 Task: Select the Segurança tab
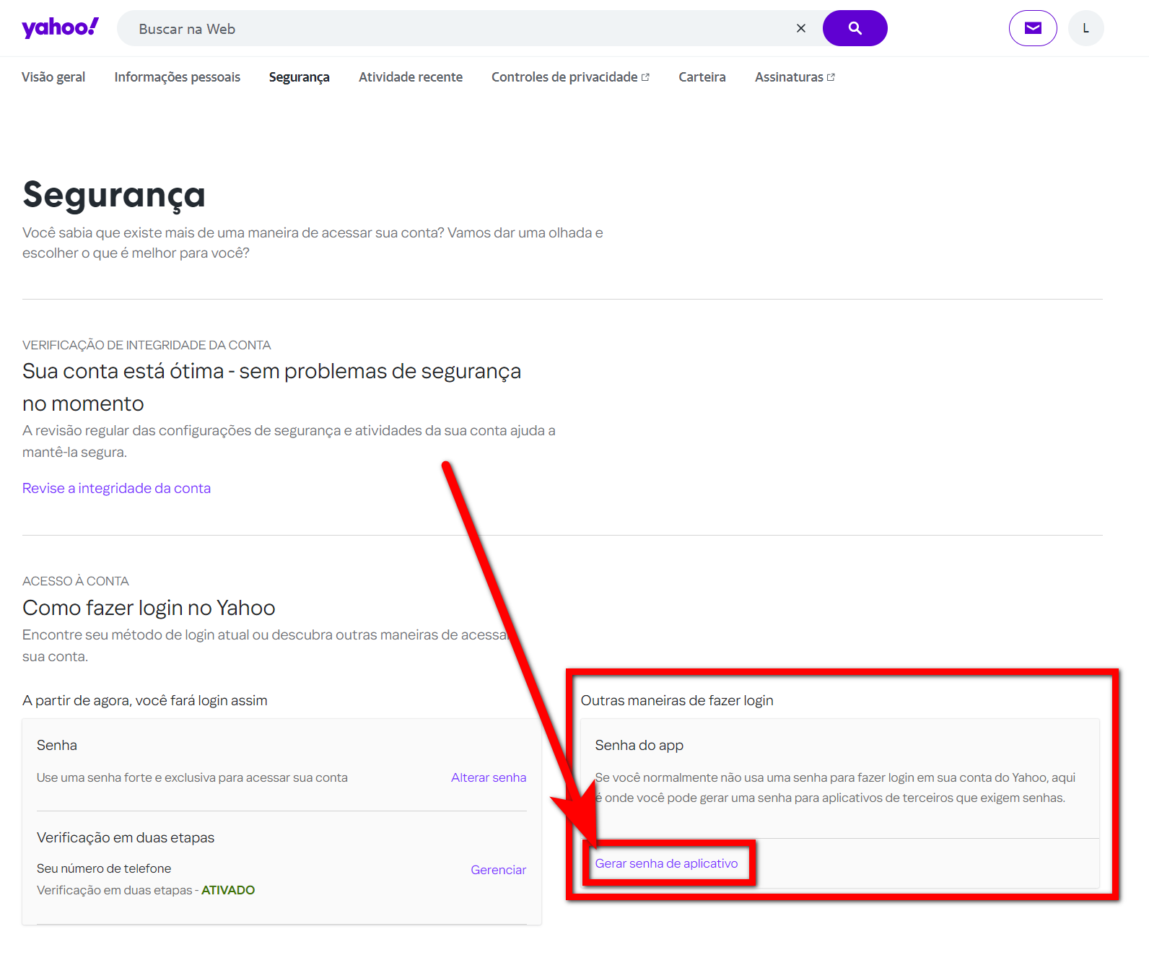pyautogui.click(x=300, y=77)
